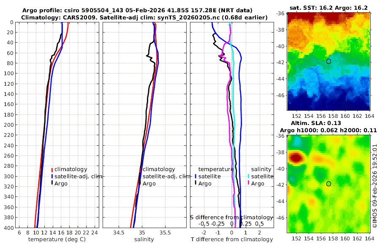Click black Argo legend marker in temperature panel
The height and width of the screenshot is (245, 380).
click(x=52, y=183)
